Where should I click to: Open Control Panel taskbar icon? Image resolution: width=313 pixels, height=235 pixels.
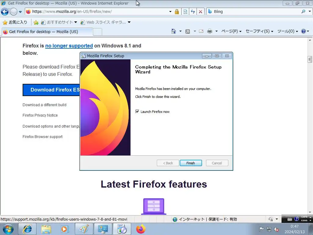(103, 229)
